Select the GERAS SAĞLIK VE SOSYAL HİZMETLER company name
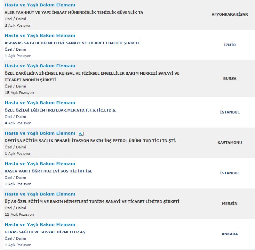Screen dimensions: 255x250 [x=45, y=232]
